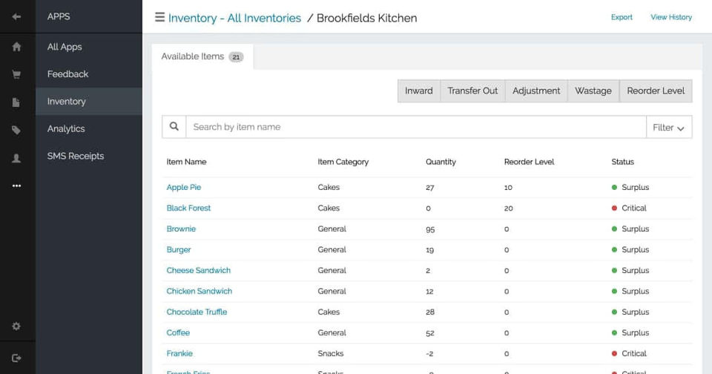Go to the Home icon

tap(16, 47)
